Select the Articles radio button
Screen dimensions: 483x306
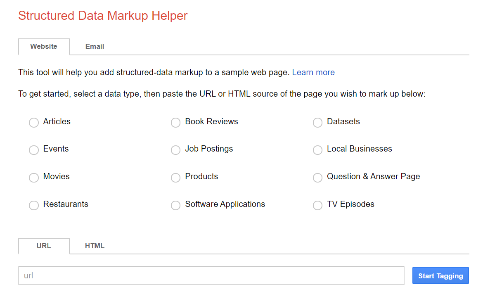click(x=34, y=123)
